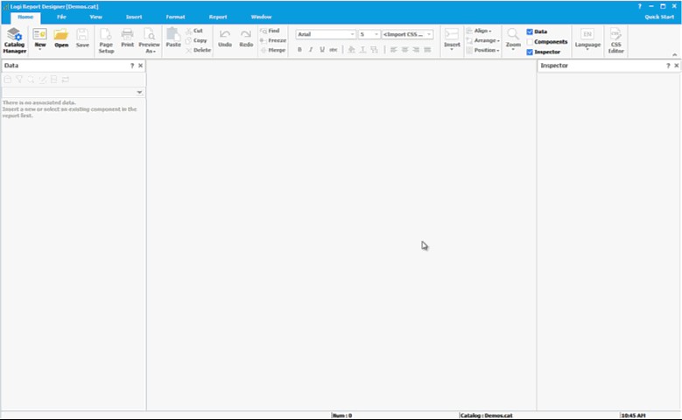Click the Quick Start link

coord(659,17)
